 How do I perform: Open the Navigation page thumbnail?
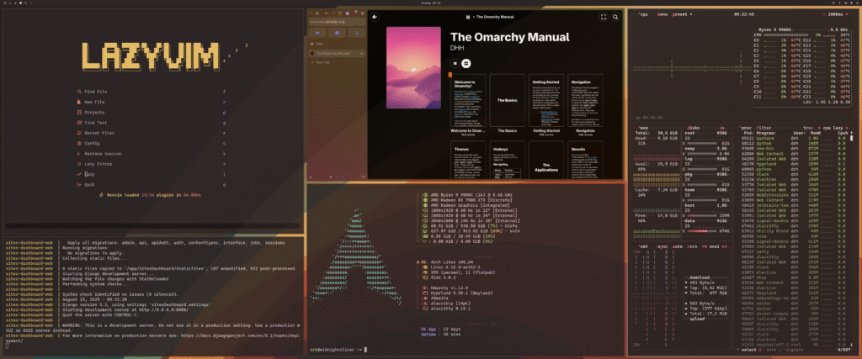(585, 101)
